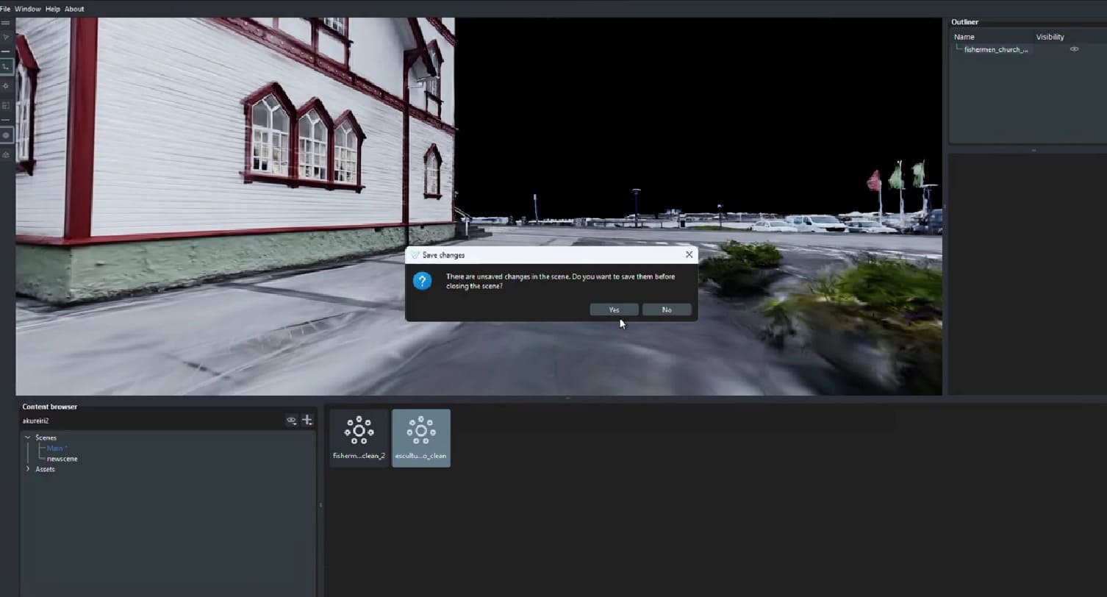The image size is (1107, 597).
Task: Click the dashed-square bounding box tool
Action: pos(6,105)
